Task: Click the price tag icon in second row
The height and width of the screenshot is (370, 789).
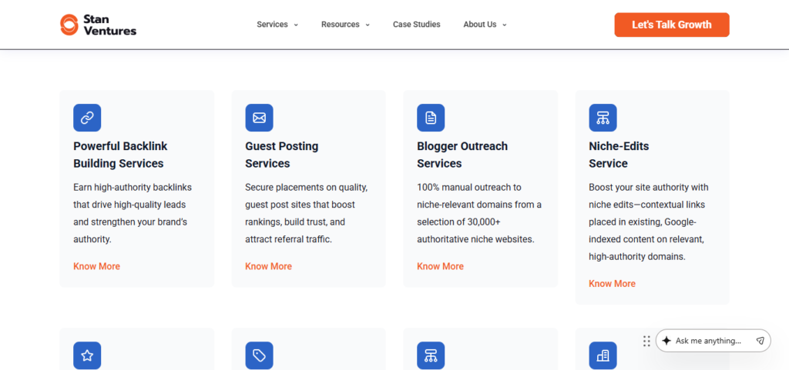Action: 259,355
